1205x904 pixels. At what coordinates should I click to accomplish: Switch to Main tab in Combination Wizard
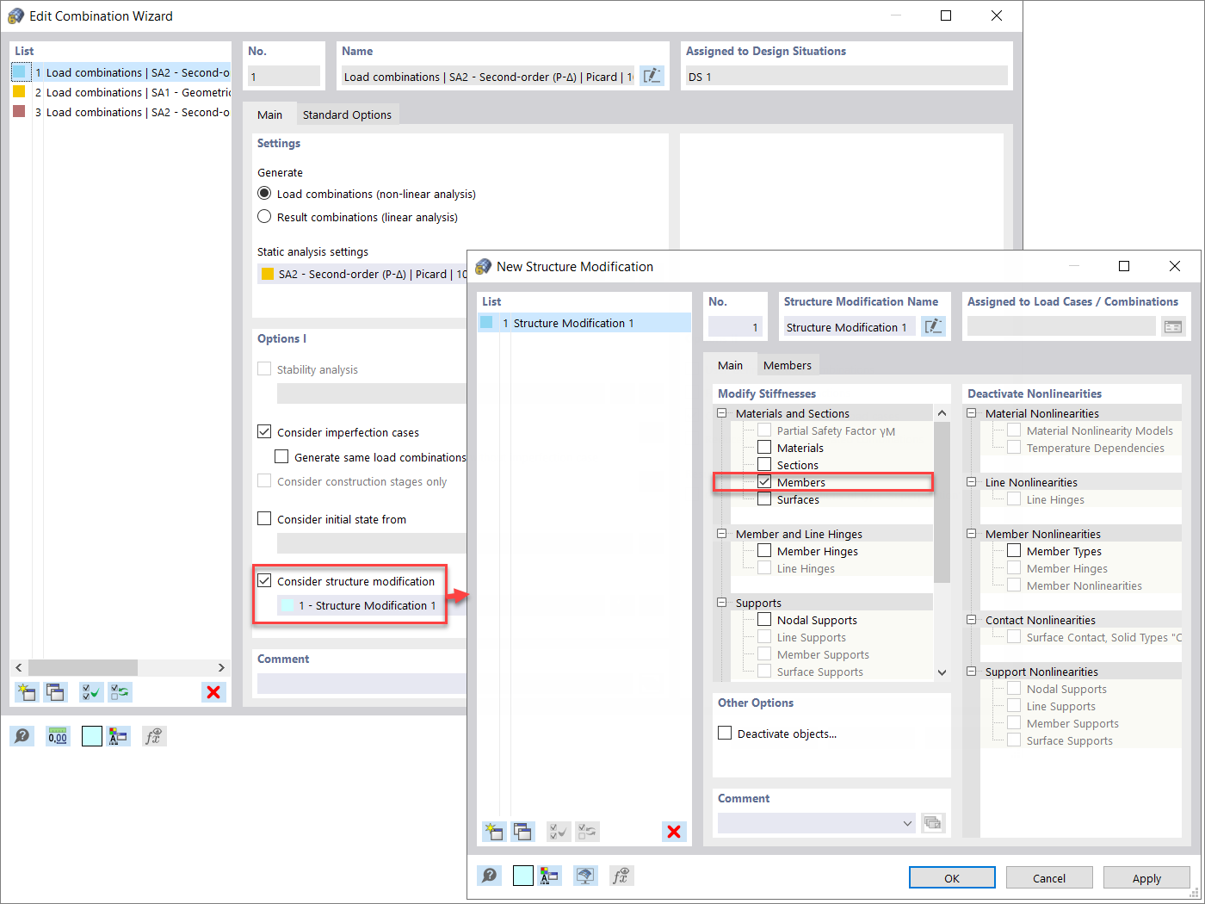[x=269, y=115]
